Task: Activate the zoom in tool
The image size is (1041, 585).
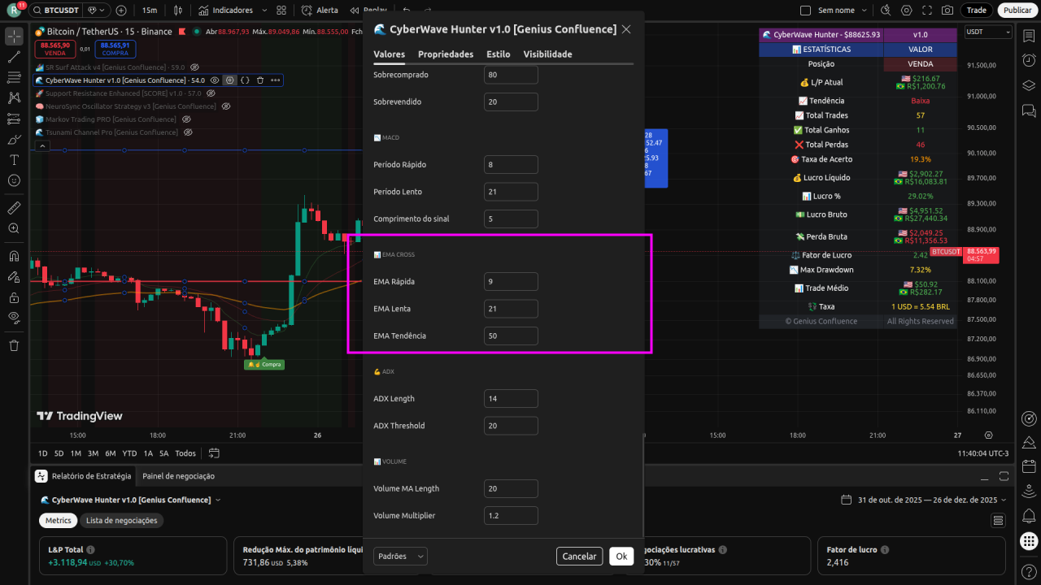Action: pos(14,228)
